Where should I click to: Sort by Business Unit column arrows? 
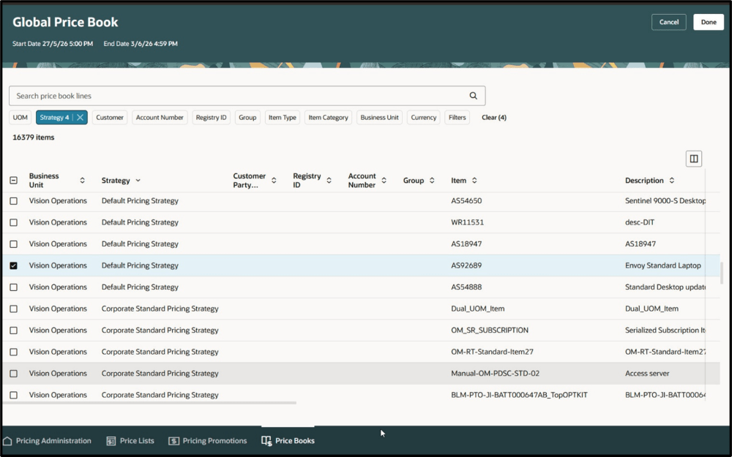pos(82,181)
